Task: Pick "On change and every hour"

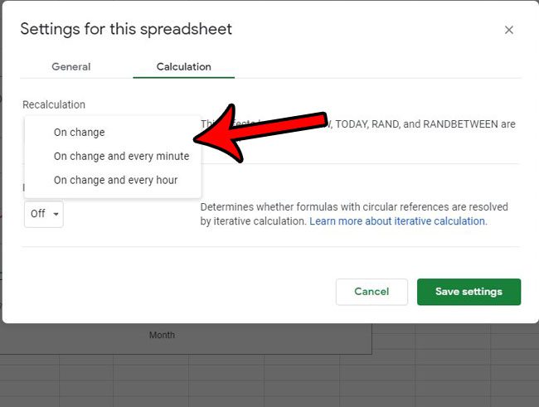Action: coord(115,180)
